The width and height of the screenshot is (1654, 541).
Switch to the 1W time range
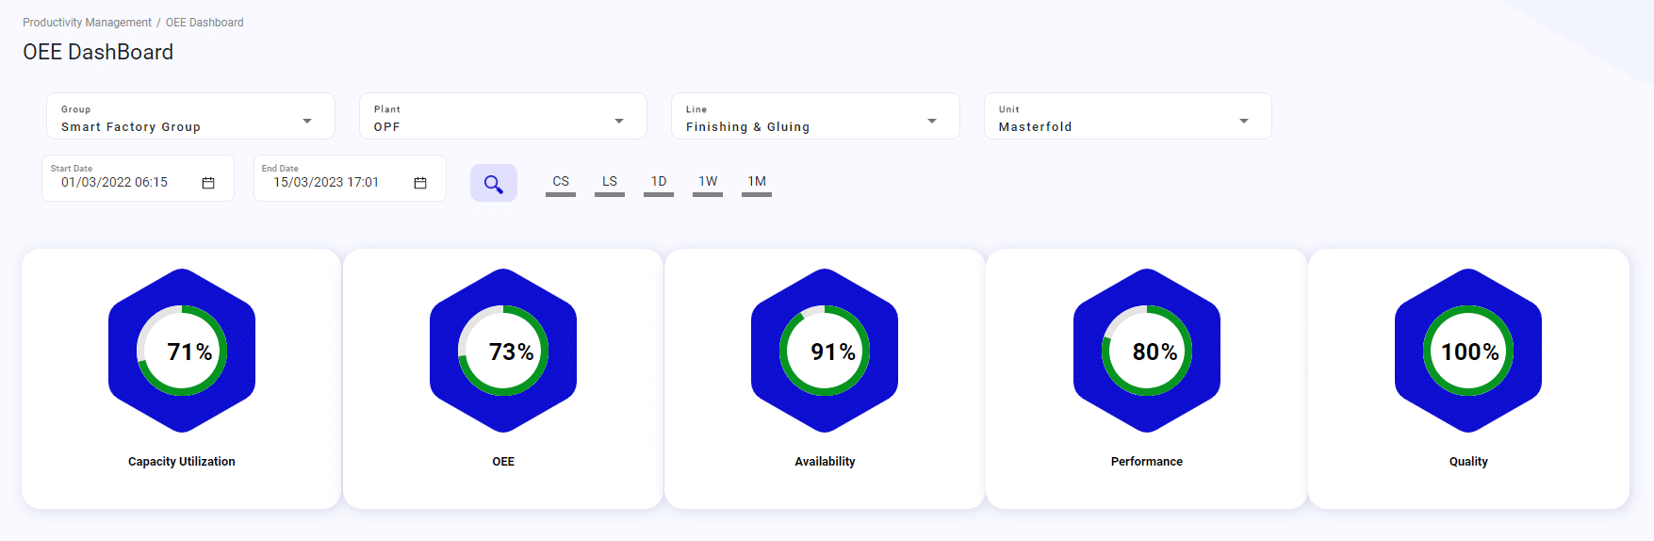[708, 182]
